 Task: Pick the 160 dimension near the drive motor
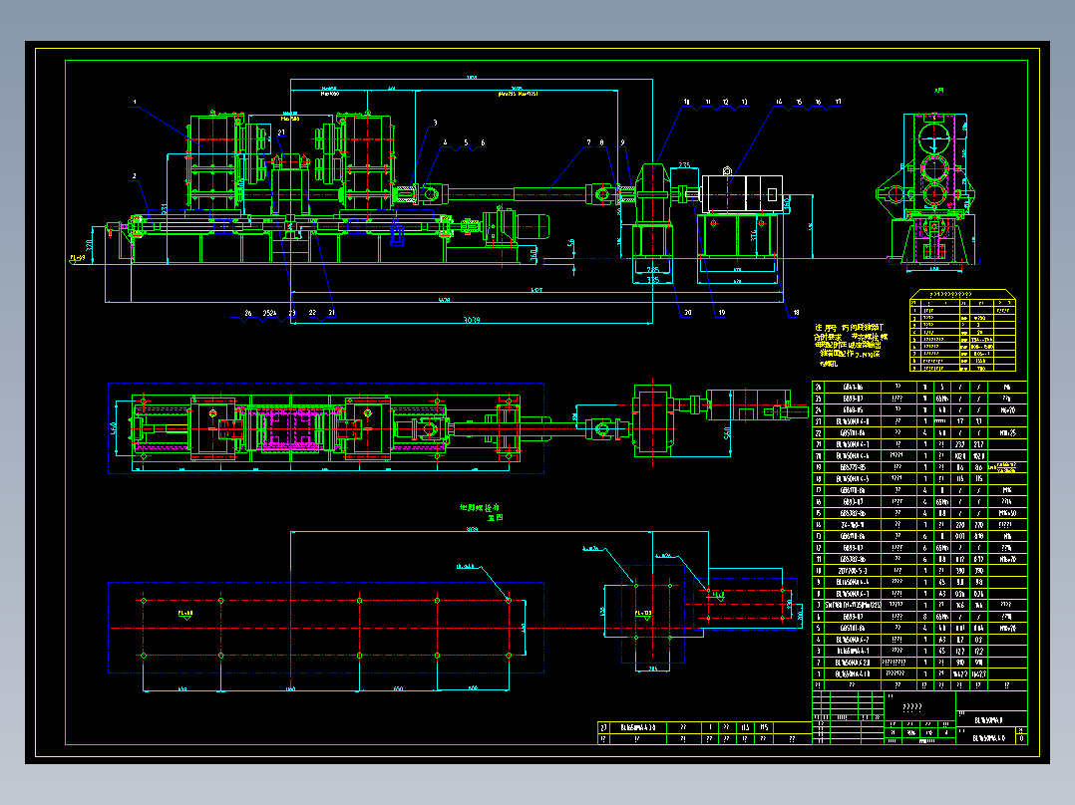535,255
